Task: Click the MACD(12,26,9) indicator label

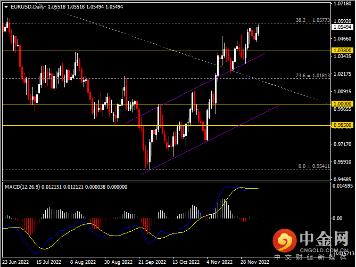Action: tap(24, 187)
